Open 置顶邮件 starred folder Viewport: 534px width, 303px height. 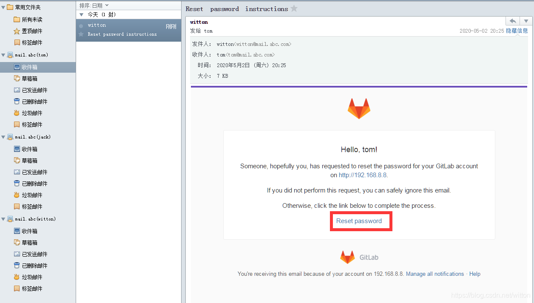click(x=28, y=31)
